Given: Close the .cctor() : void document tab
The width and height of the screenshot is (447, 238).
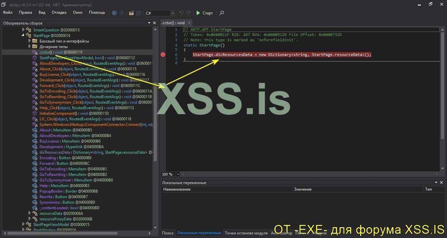Looking at the screenshot, I should [x=188, y=23].
